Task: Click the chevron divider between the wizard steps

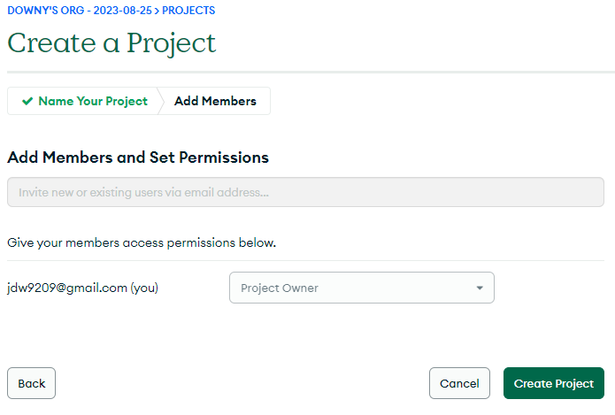Action: [161, 101]
